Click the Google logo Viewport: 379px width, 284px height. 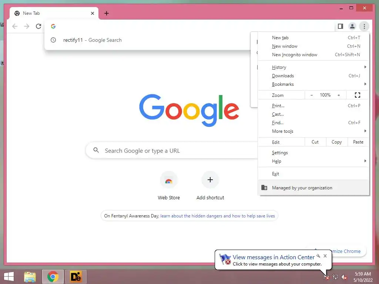[x=189, y=110]
